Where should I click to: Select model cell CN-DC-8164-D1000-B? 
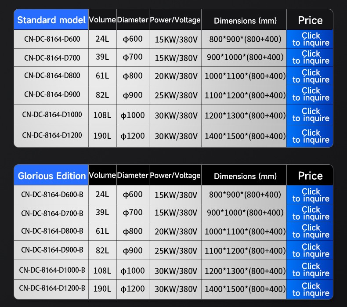pos(52,270)
